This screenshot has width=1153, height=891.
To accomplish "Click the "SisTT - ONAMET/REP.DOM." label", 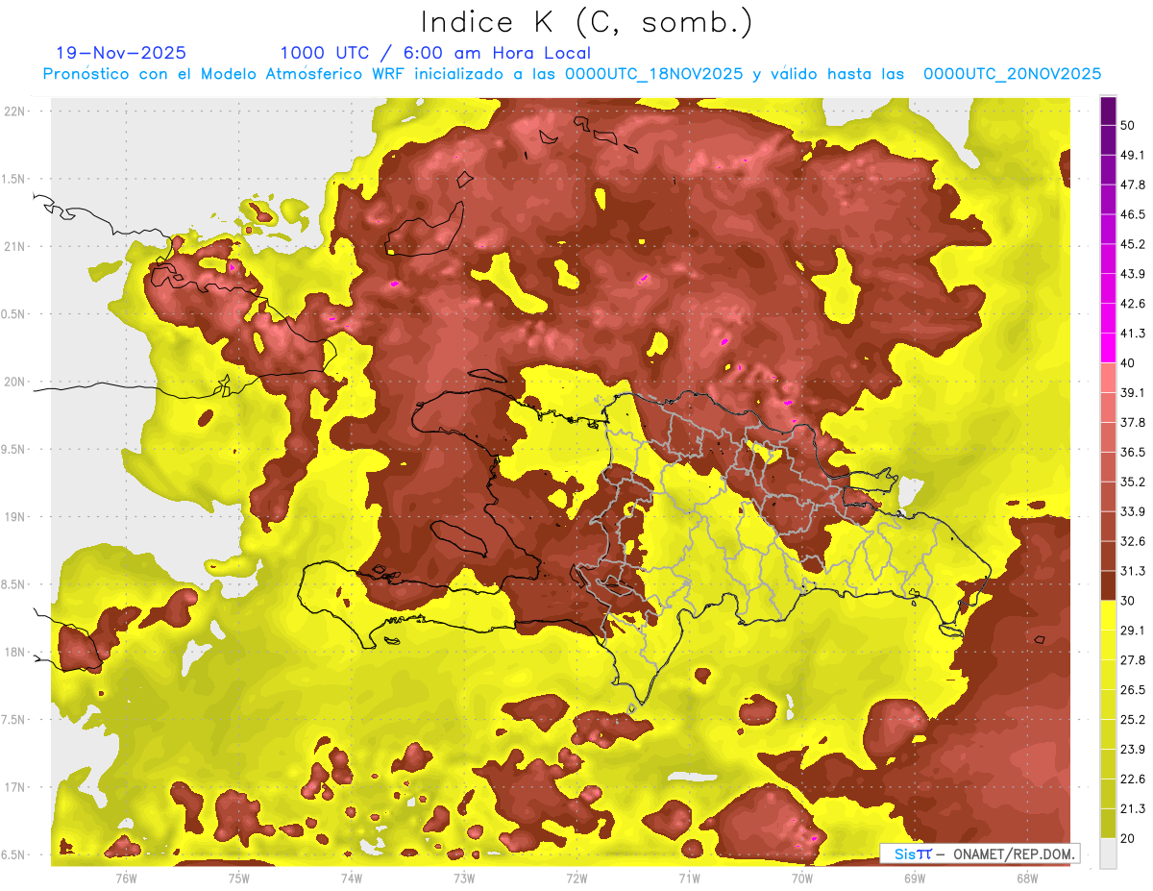I will click(x=979, y=854).
